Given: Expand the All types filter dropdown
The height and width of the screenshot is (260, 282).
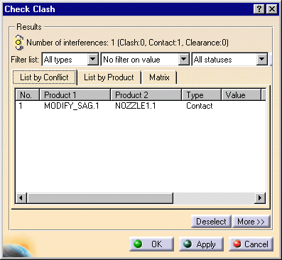Looking at the screenshot, I should click(93, 60).
